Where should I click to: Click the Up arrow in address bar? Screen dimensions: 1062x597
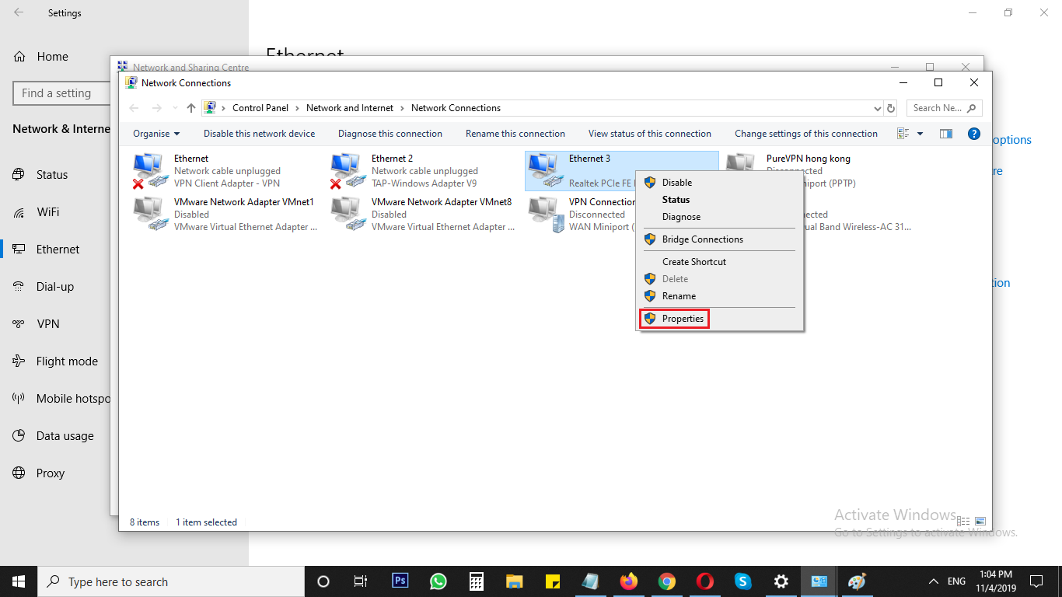pyautogui.click(x=191, y=108)
